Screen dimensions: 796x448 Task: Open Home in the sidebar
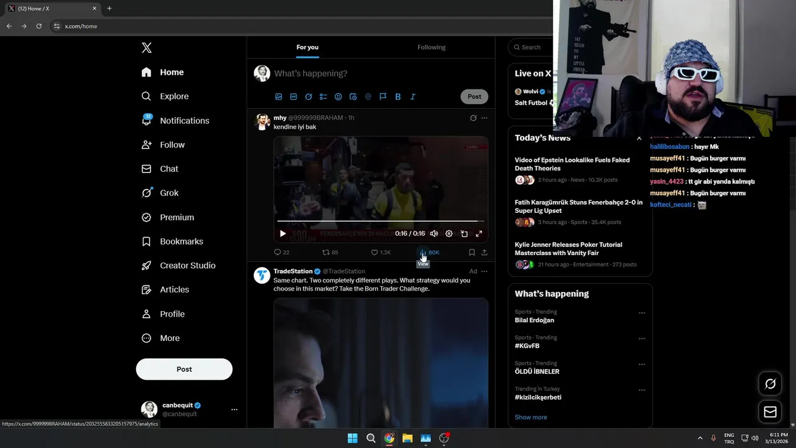pos(162,72)
